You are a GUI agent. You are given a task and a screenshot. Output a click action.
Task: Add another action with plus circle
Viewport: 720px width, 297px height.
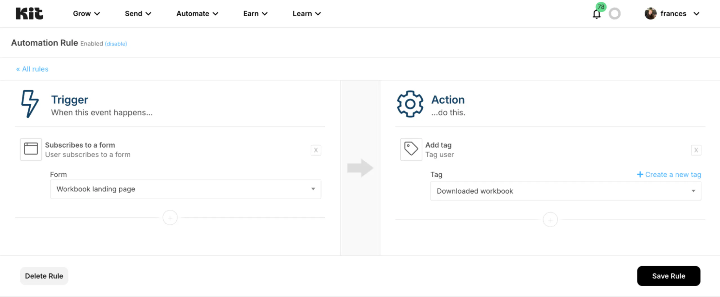[x=550, y=220]
